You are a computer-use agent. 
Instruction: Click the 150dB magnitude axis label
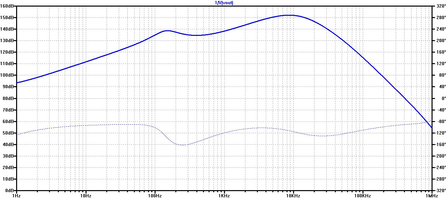coord(7,17)
